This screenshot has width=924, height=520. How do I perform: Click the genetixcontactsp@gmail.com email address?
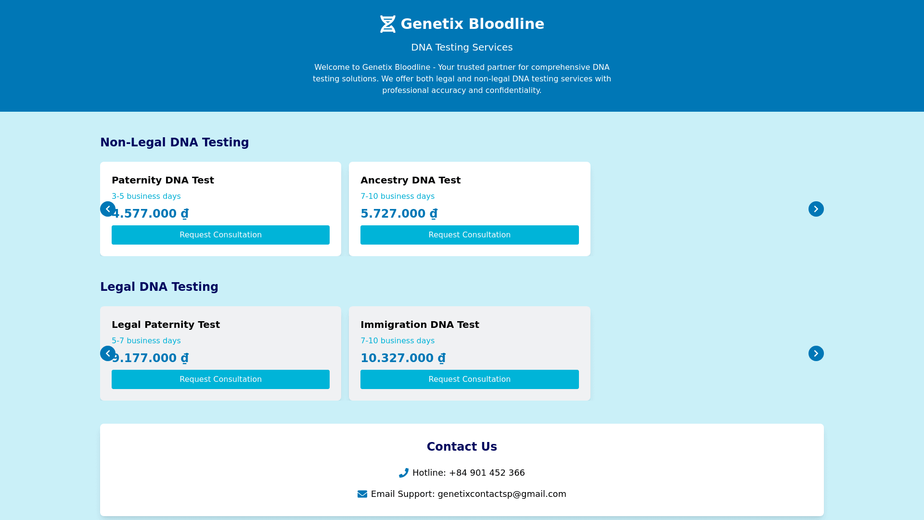tap(501, 494)
